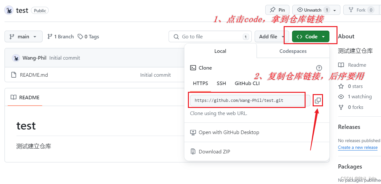
Task: Select the README tab in the file viewer
Action: [x=25, y=97]
